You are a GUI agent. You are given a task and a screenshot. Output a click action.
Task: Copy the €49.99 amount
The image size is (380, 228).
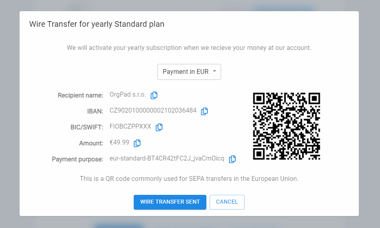(137, 143)
